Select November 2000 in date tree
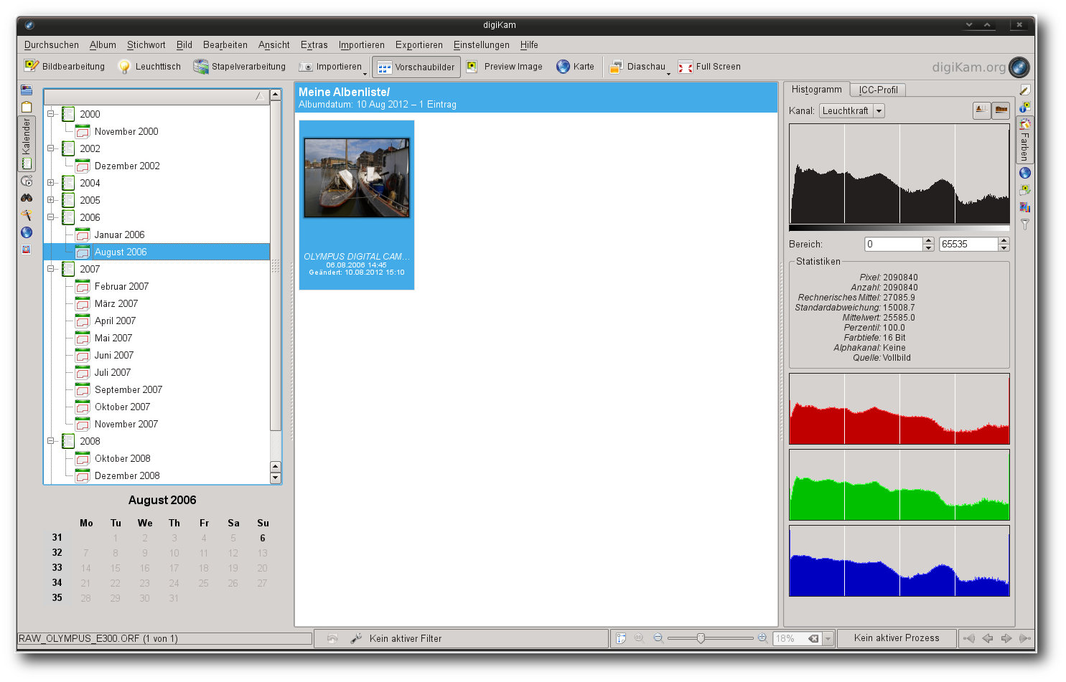Image resolution: width=1066 pixels, height=682 pixels. tap(126, 131)
